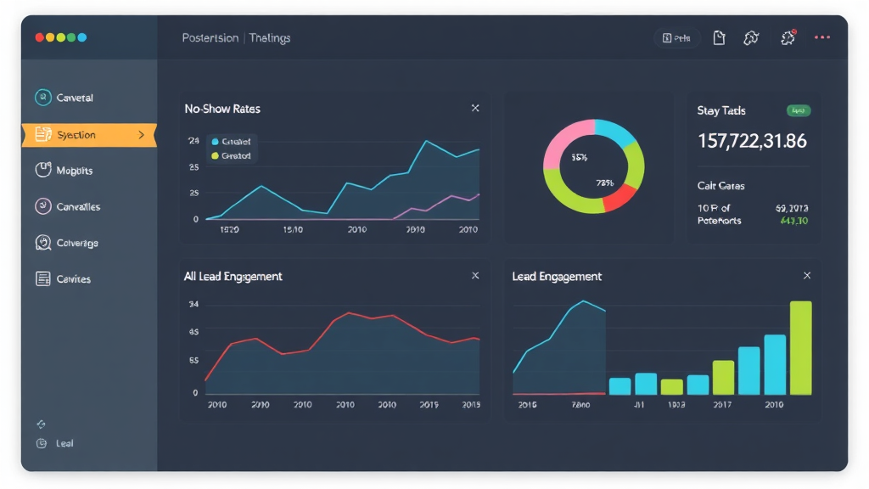Open settings gear with red notification dot
The width and height of the screenshot is (869, 489).
click(788, 37)
